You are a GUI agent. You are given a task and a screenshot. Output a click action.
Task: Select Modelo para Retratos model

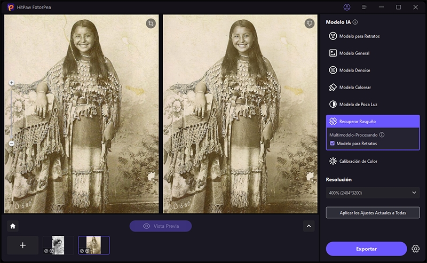(x=373, y=36)
